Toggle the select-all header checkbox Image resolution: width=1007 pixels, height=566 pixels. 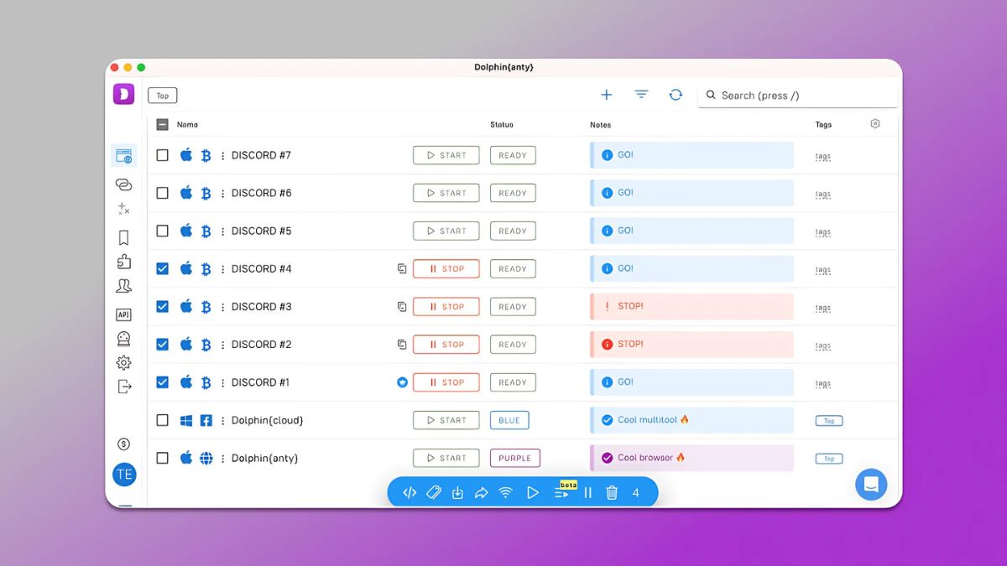[163, 124]
